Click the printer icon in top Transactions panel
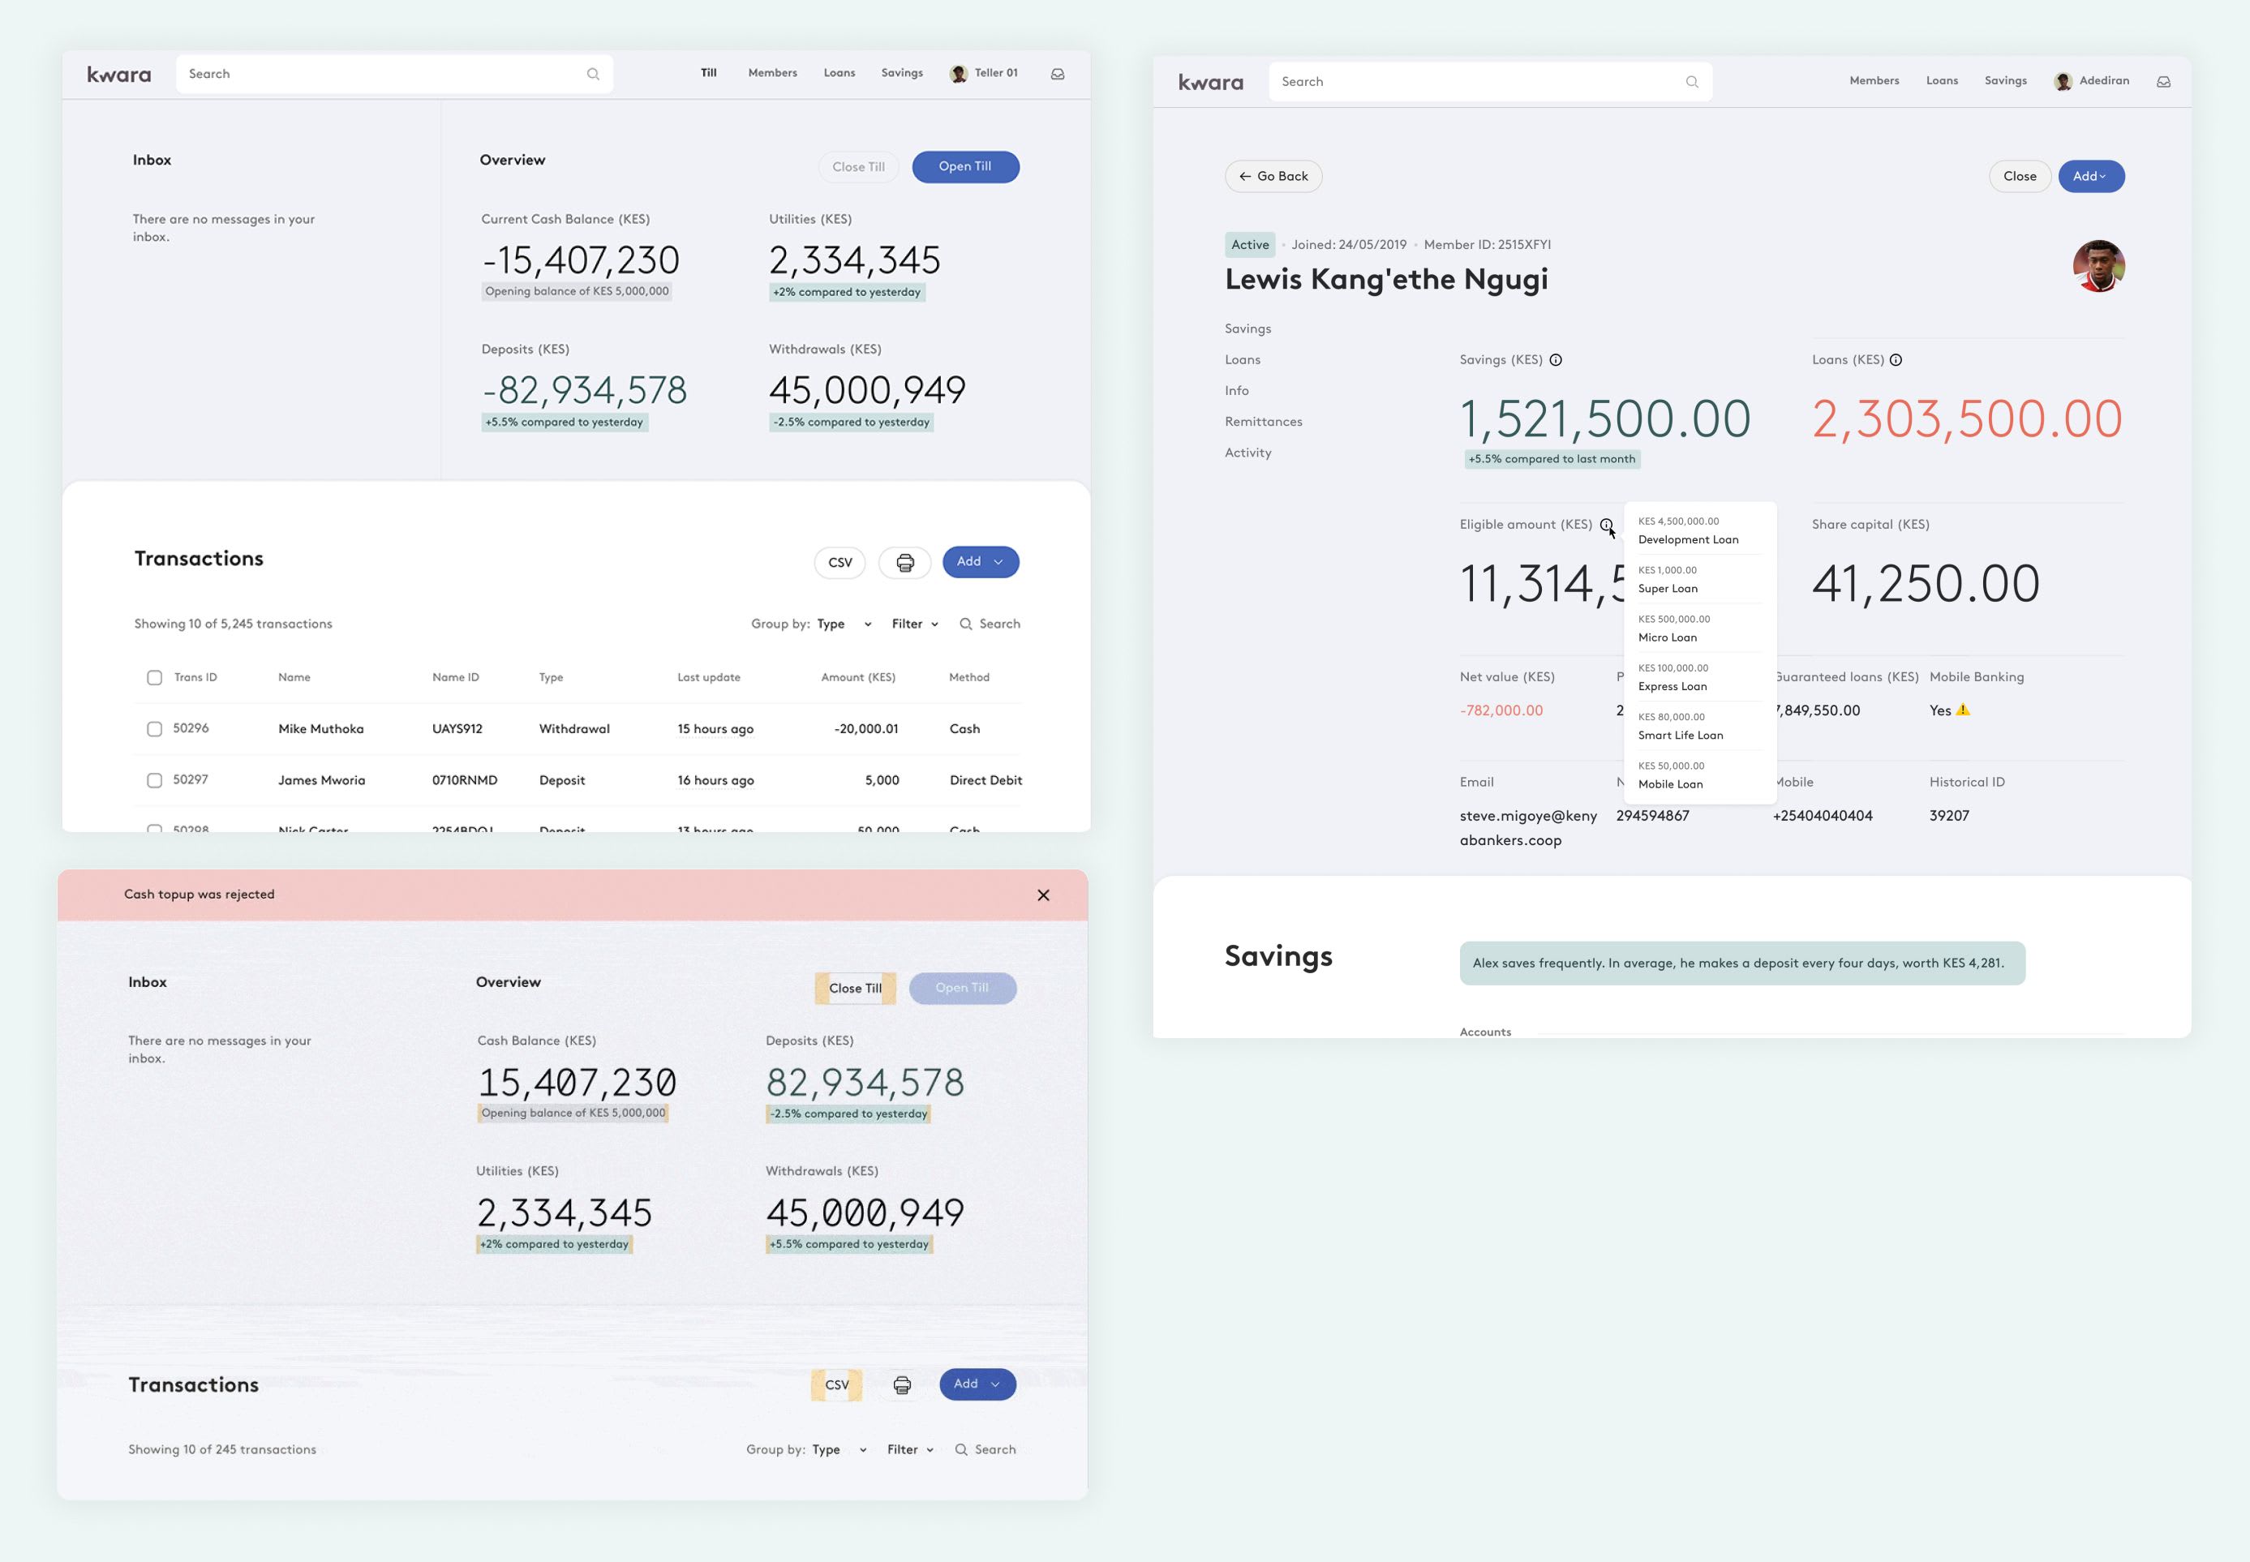2250x1562 pixels. 904,563
